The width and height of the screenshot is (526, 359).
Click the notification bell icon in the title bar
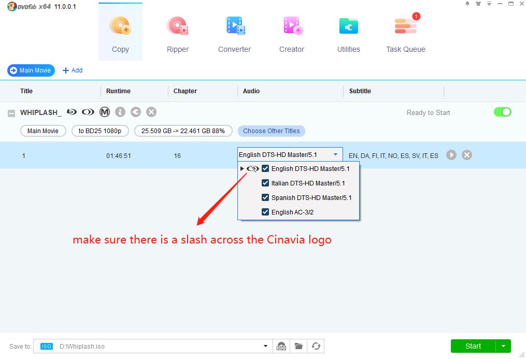467,4
